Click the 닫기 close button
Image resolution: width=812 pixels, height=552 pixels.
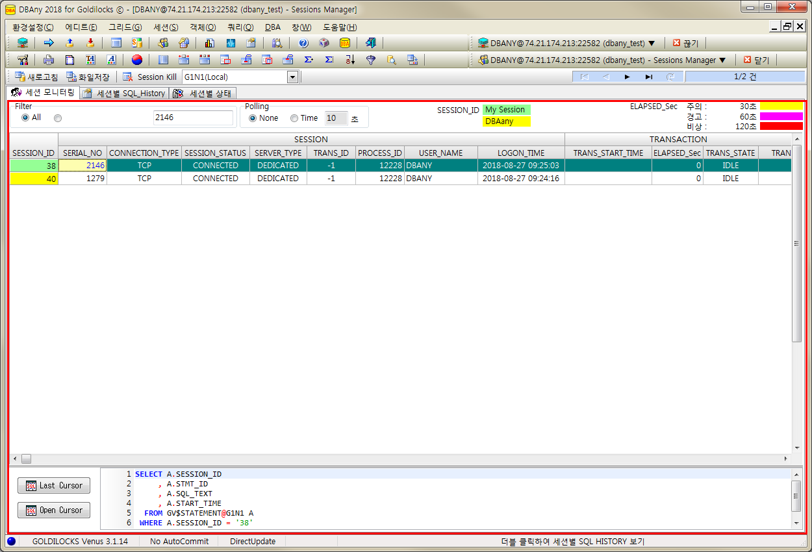click(757, 60)
